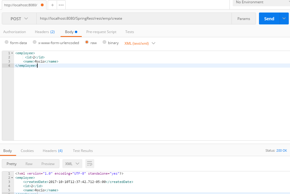
Task: Select response Body tab
Action: (x=7, y=151)
